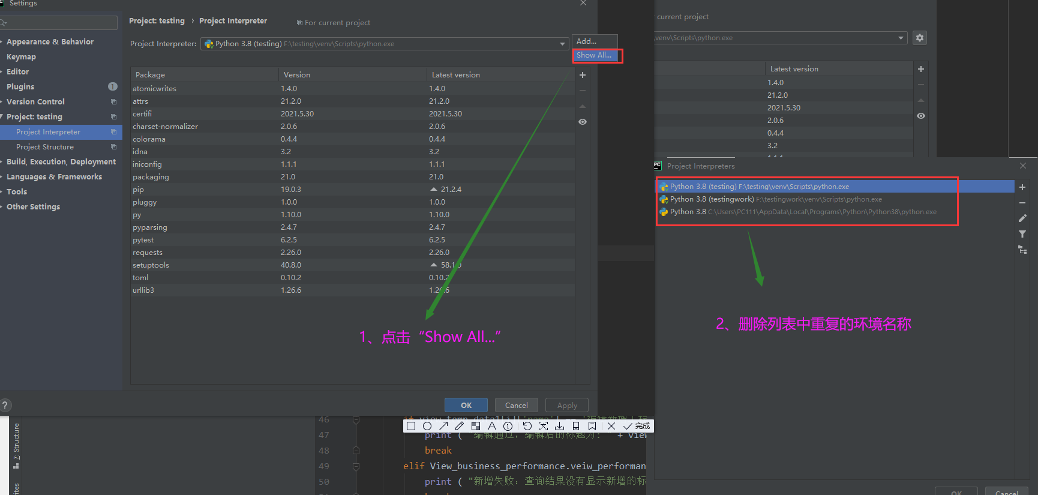This screenshot has height=495, width=1038.
Task: Click the send-to-phone icon in screenshot toolbar
Action: click(x=576, y=426)
